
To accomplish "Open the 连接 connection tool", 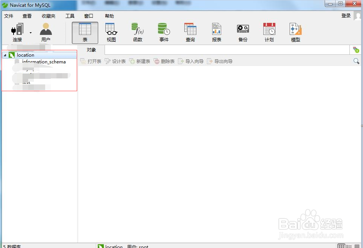I will coord(17,33).
